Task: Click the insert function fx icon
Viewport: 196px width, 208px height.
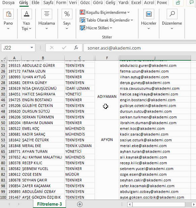Action: [76, 48]
